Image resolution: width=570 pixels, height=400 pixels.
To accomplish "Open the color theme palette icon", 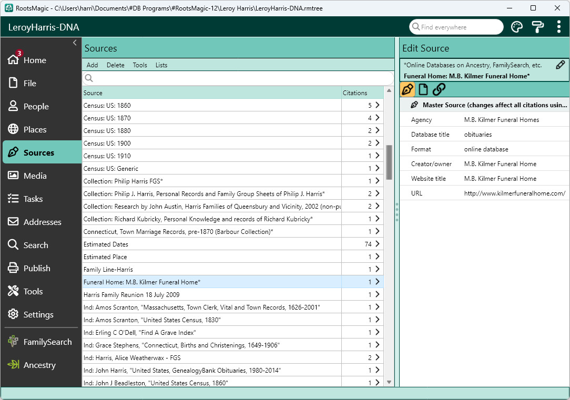I will point(516,27).
